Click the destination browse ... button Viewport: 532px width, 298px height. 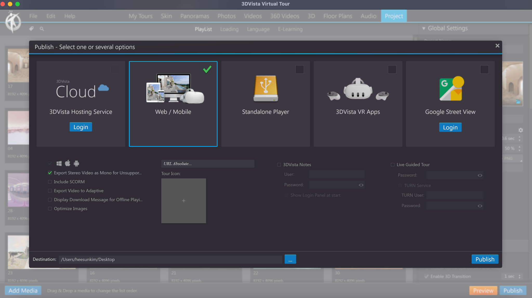(290, 259)
